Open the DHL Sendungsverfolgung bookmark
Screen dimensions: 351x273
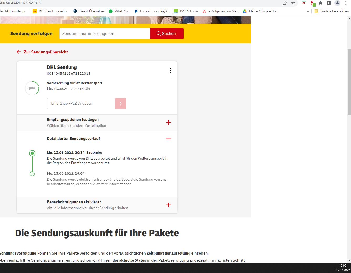[x=51, y=11]
